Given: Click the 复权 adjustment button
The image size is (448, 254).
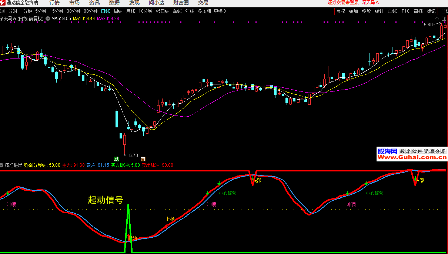Looking at the screenshot, I should point(341,11).
